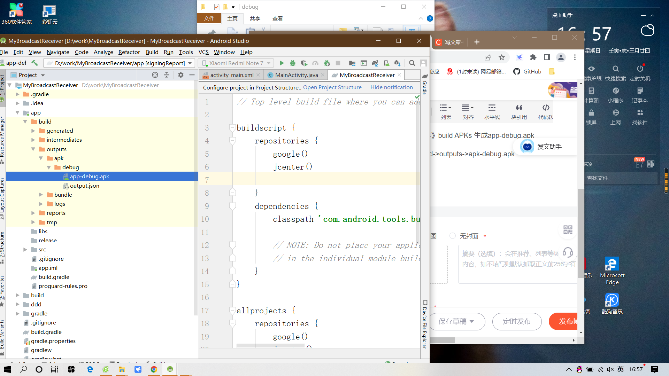
Task: Open the device selector dropdown Xiaomi Redmi Note 7
Action: pyautogui.click(x=236, y=63)
